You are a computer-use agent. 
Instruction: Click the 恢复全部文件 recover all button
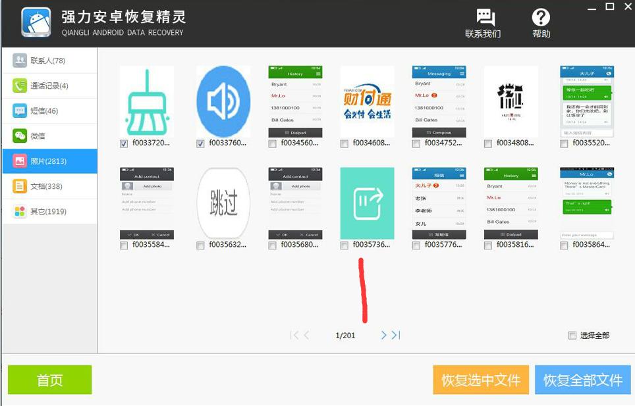tap(584, 380)
